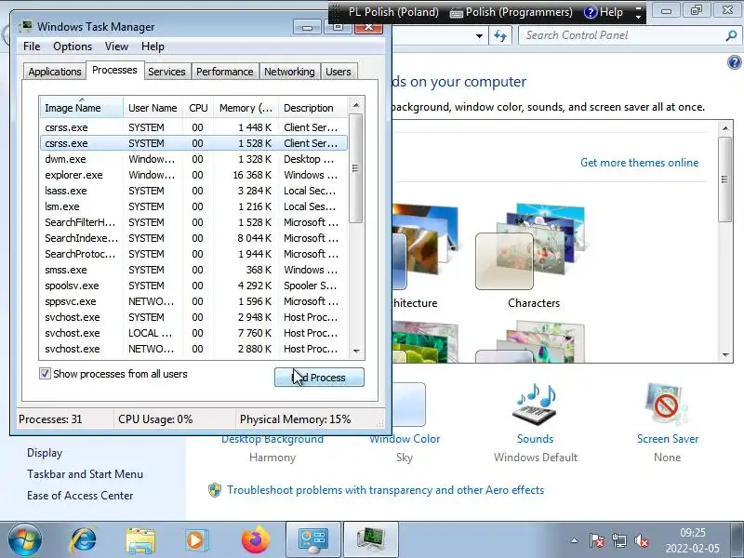Switch to Task Manager taskbar button
744x558 pixels.
371,540
